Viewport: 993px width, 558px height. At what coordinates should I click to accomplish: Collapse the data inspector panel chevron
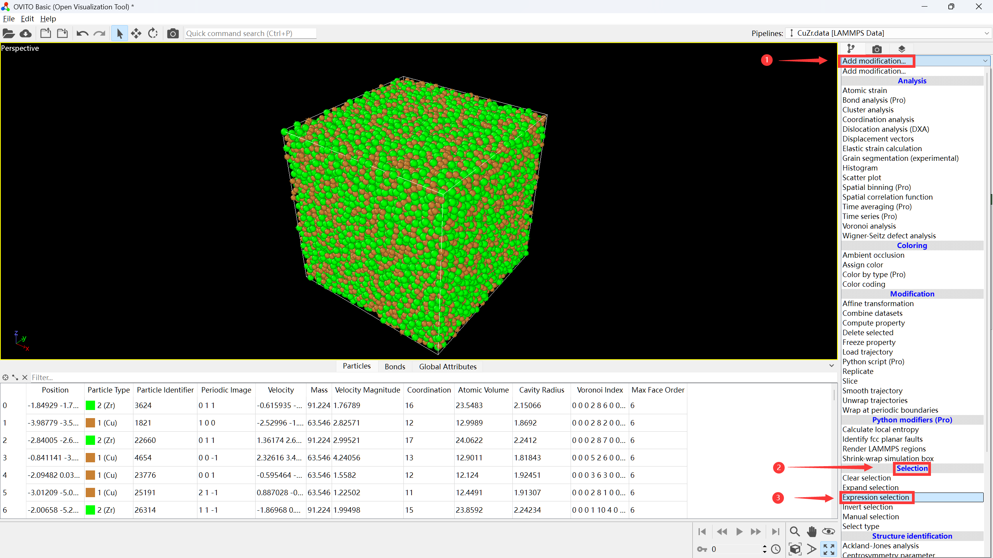(831, 366)
